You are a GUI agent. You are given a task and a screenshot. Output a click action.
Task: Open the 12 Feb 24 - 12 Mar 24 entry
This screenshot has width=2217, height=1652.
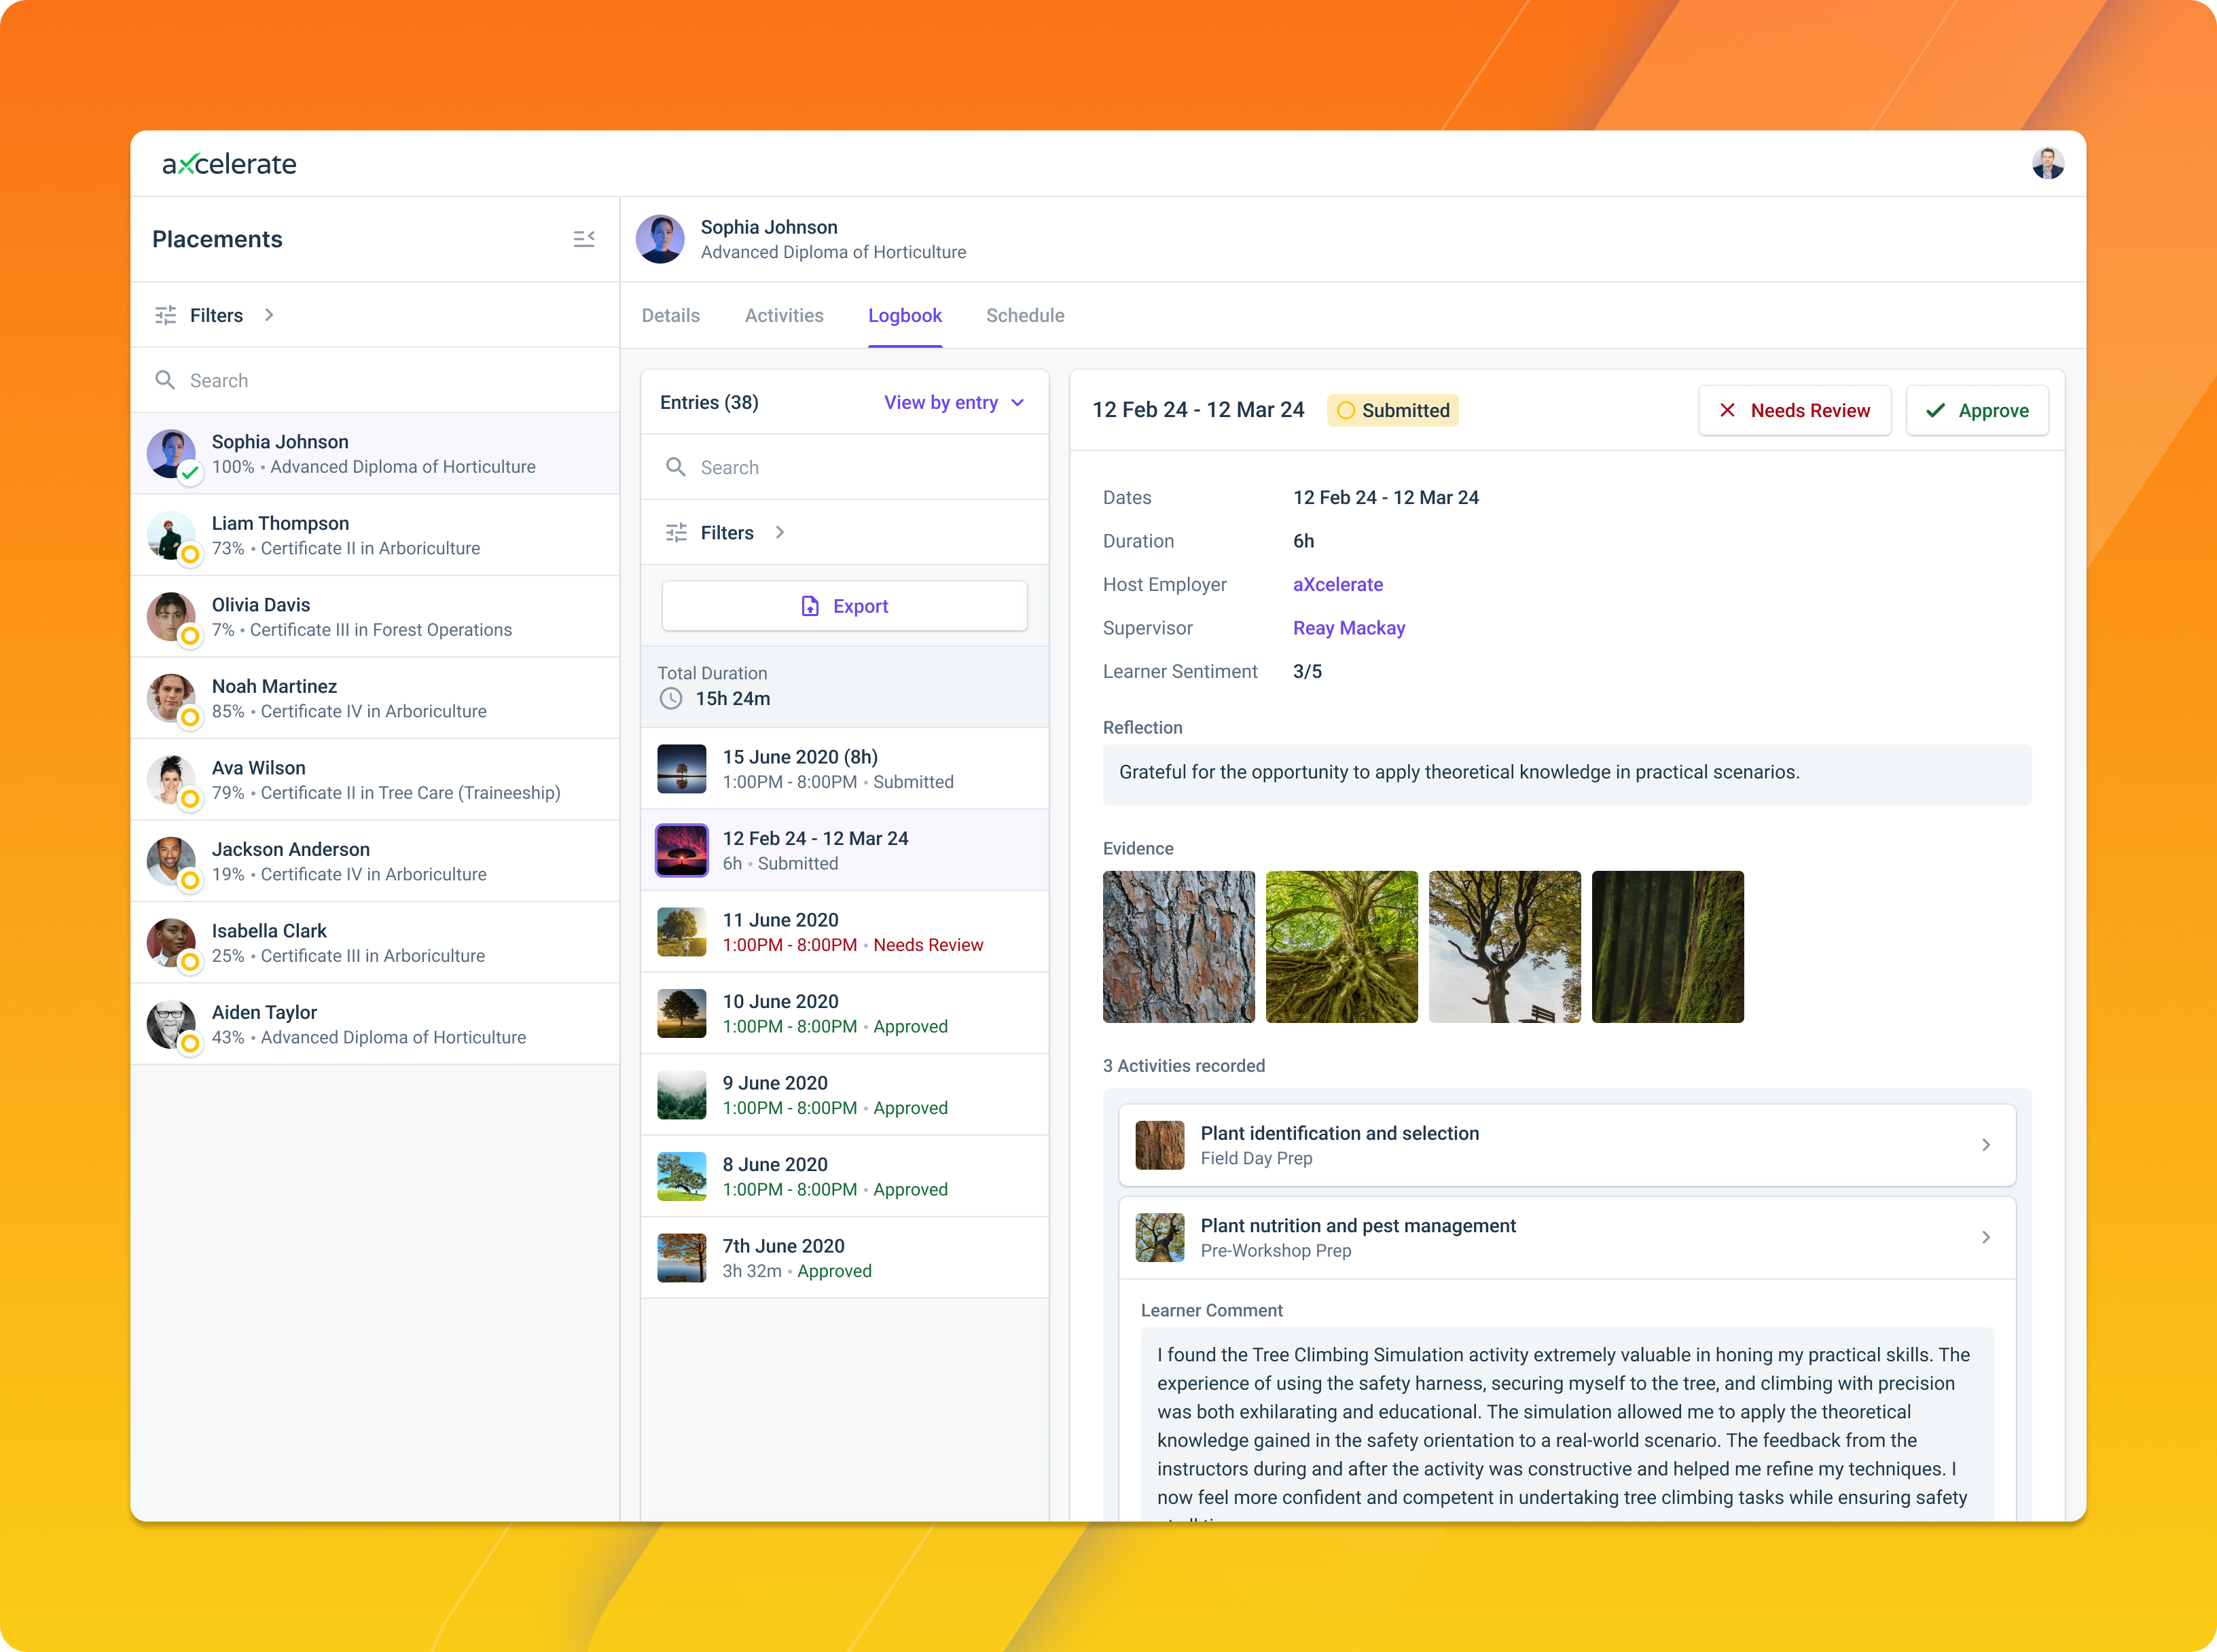[x=845, y=850]
